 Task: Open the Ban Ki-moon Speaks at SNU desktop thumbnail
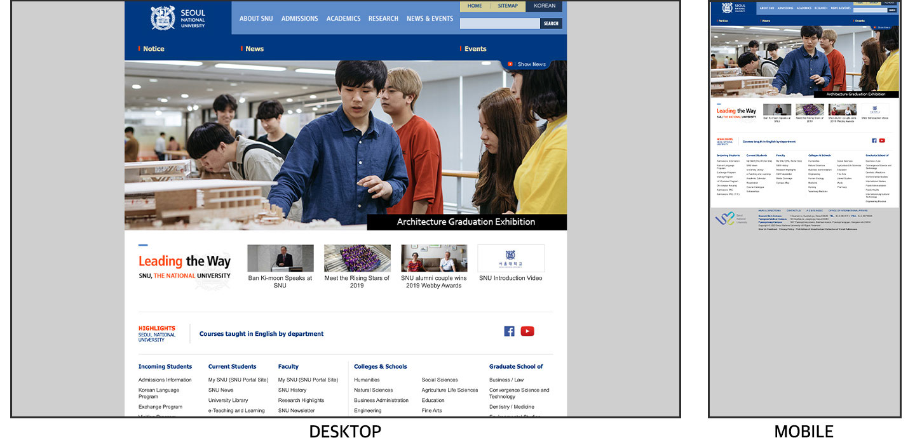coord(280,258)
